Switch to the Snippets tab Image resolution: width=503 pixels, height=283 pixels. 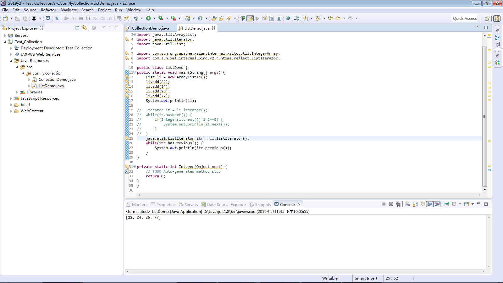[260, 204]
